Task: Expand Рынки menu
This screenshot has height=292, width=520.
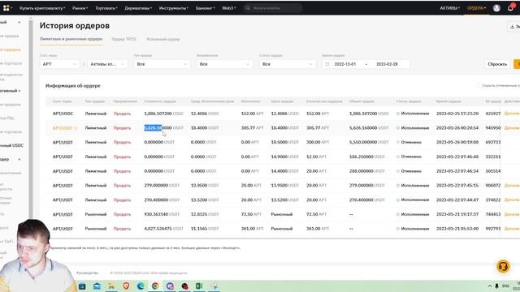Action: [80, 8]
